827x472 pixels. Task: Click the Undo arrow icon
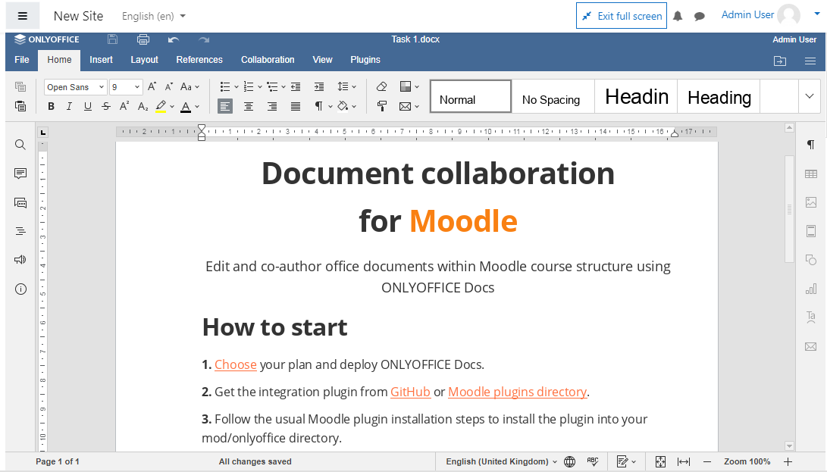tap(174, 39)
